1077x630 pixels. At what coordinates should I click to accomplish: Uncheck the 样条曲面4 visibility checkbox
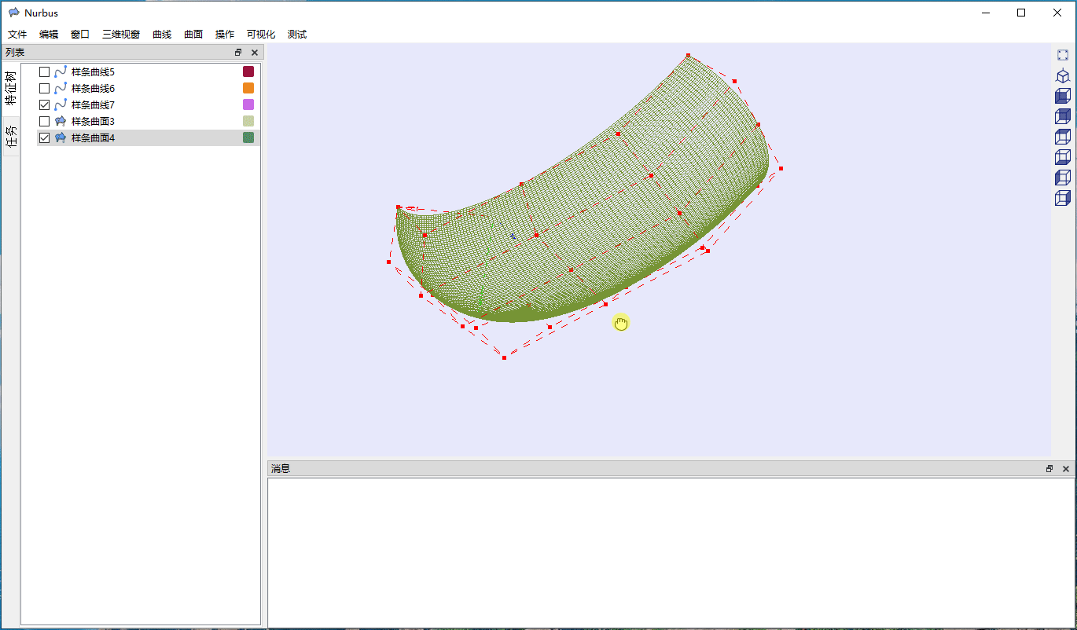tap(45, 137)
